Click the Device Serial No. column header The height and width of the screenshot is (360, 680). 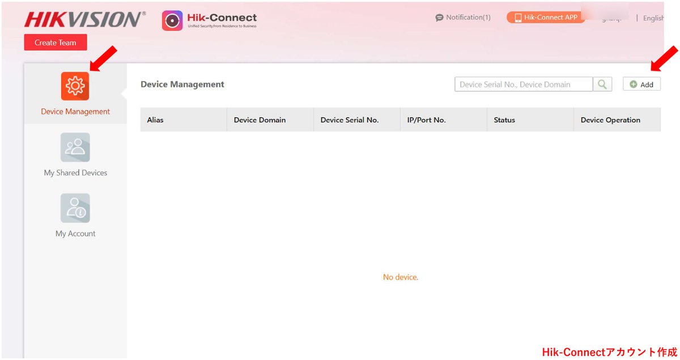[x=357, y=120]
